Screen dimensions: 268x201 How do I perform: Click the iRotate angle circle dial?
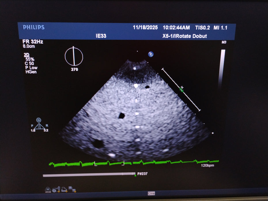click(x=74, y=57)
